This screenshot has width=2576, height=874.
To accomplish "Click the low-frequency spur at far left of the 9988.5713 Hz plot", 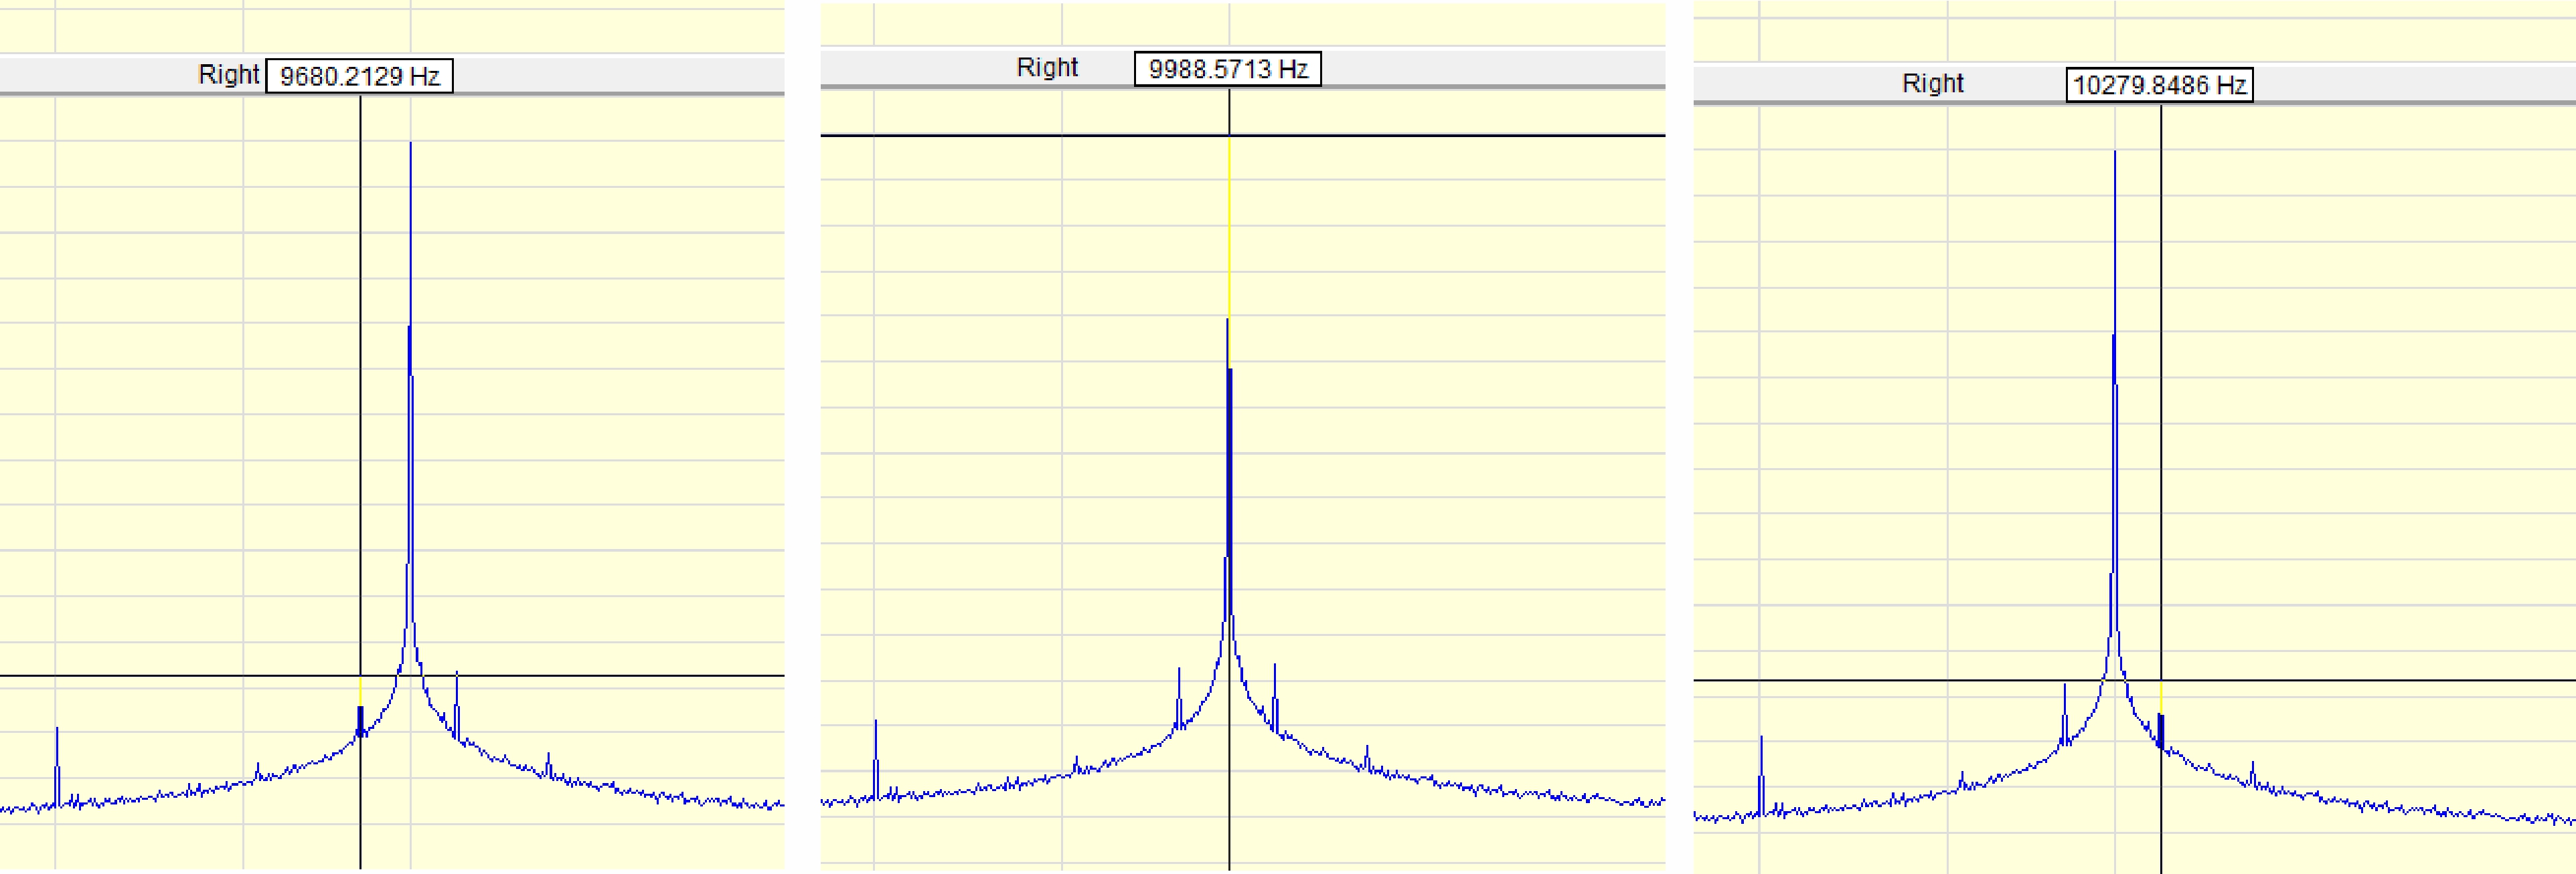I will (x=876, y=759).
